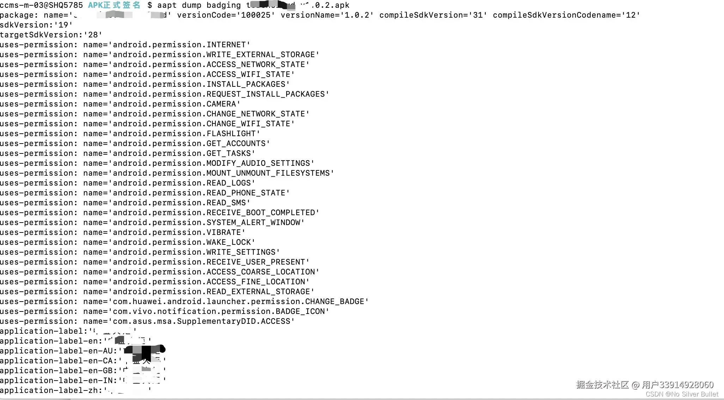This screenshot has width=724, height=400.
Task: Click the WRITE_EXTERNAL_STORAGE permission line
Action: point(160,55)
